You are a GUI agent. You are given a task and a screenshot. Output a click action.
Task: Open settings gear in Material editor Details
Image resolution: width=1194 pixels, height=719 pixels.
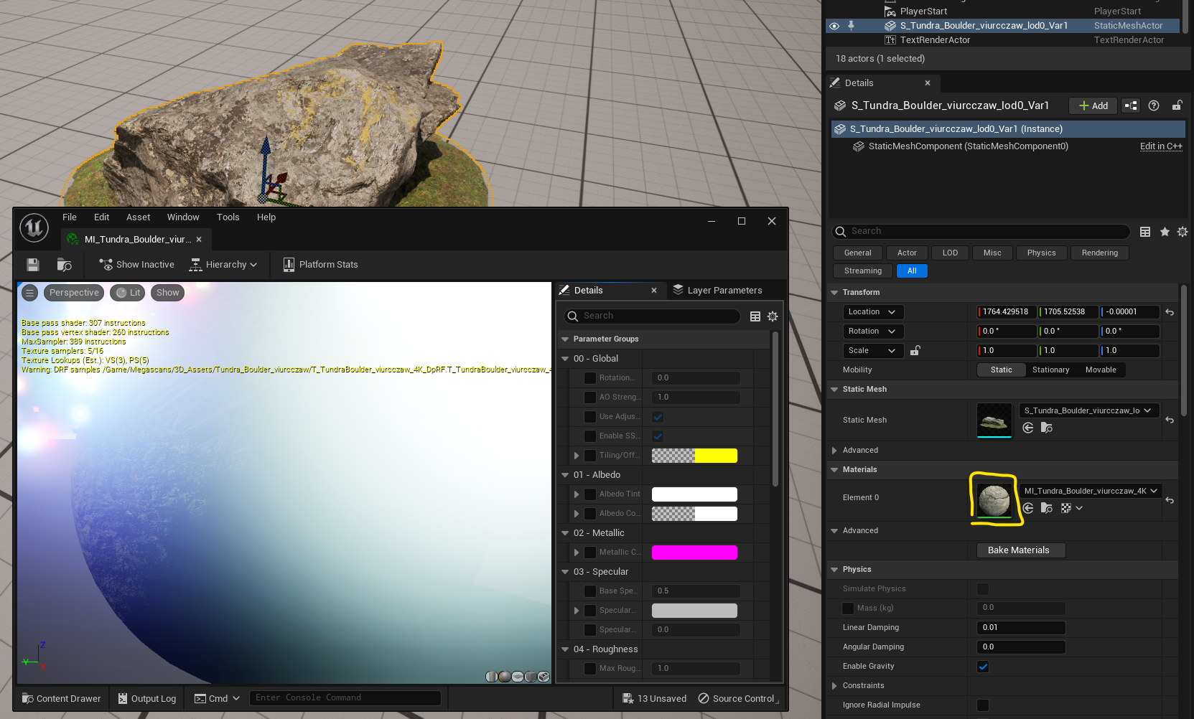[773, 316]
